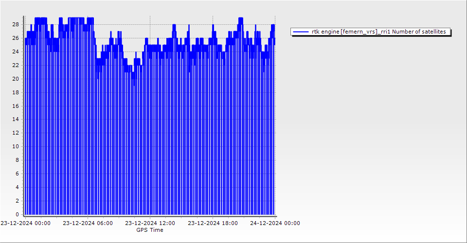Viewport: 467px width, 243px height.
Task: Click y-axis tick label 26
Action: click(16, 38)
